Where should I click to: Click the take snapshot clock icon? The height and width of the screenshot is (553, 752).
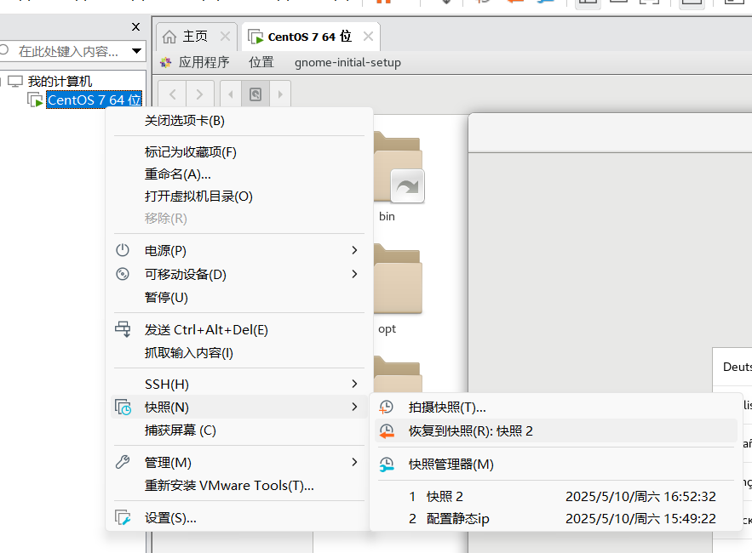pos(387,408)
